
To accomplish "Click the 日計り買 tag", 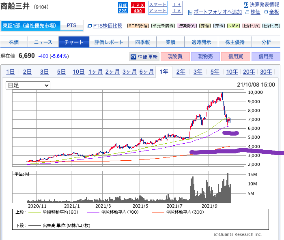I will (251, 26).
